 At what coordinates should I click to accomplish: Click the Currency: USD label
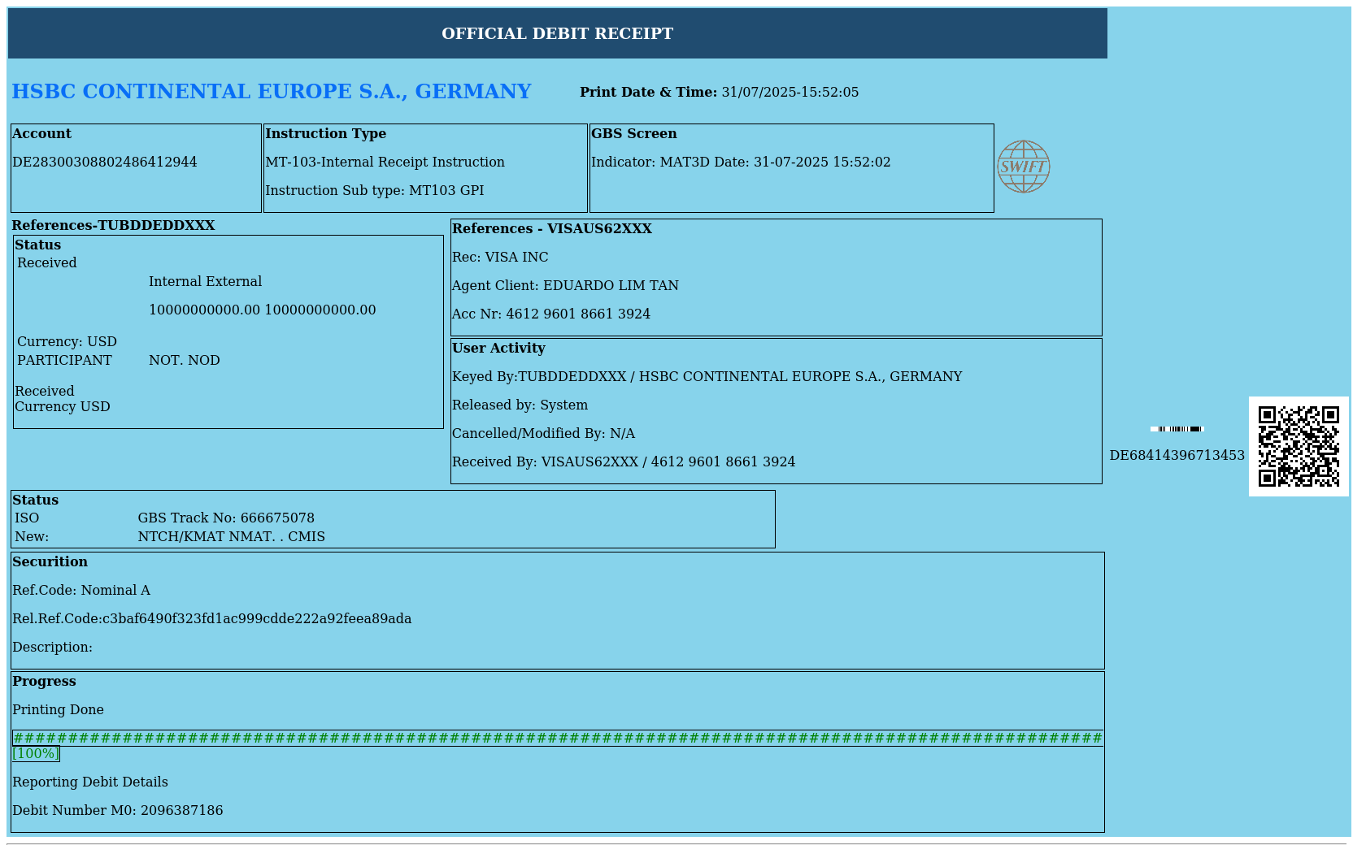tap(67, 342)
